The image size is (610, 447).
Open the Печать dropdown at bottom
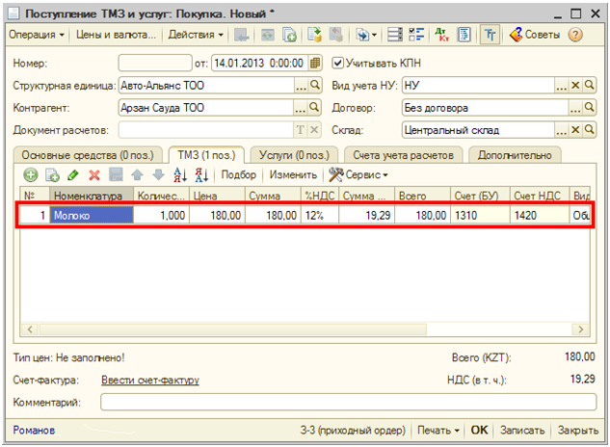pyautogui.click(x=440, y=431)
